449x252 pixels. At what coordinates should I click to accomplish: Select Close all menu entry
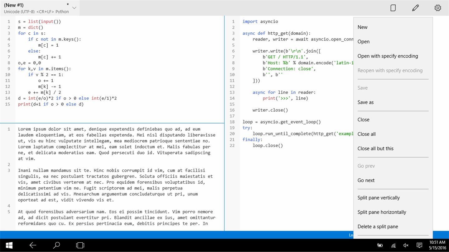point(366,134)
